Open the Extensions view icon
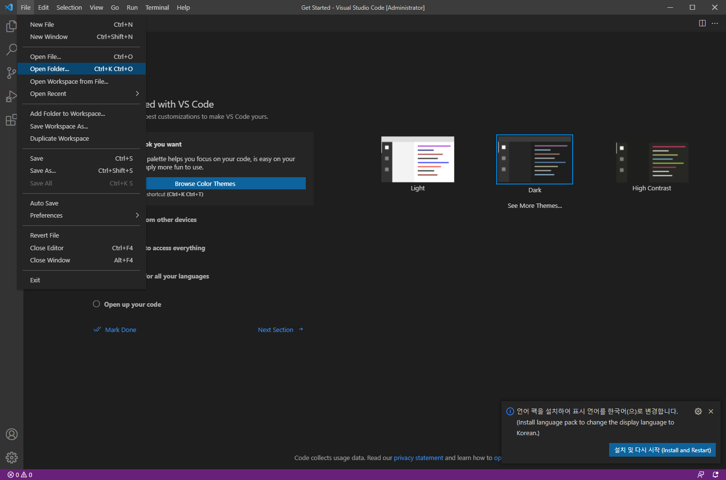The height and width of the screenshot is (480, 726). point(11,120)
